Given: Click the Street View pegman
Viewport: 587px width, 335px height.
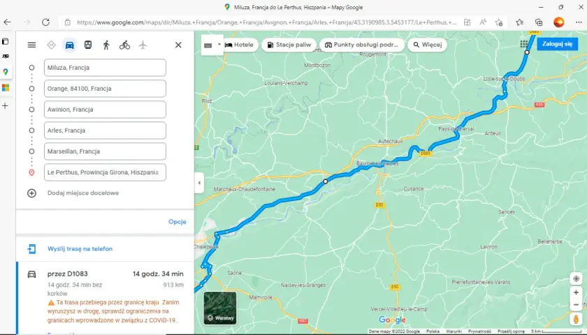Looking at the screenshot, I should (576, 320).
